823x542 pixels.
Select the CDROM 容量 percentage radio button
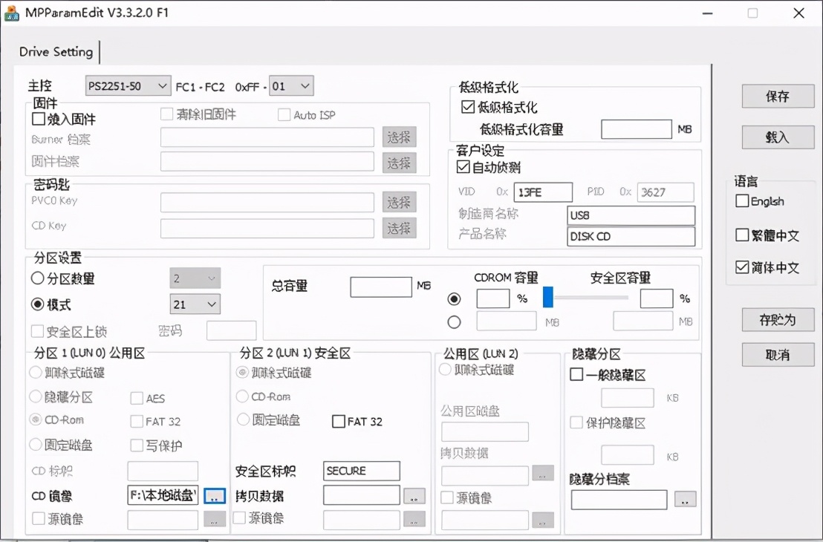pos(453,299)
